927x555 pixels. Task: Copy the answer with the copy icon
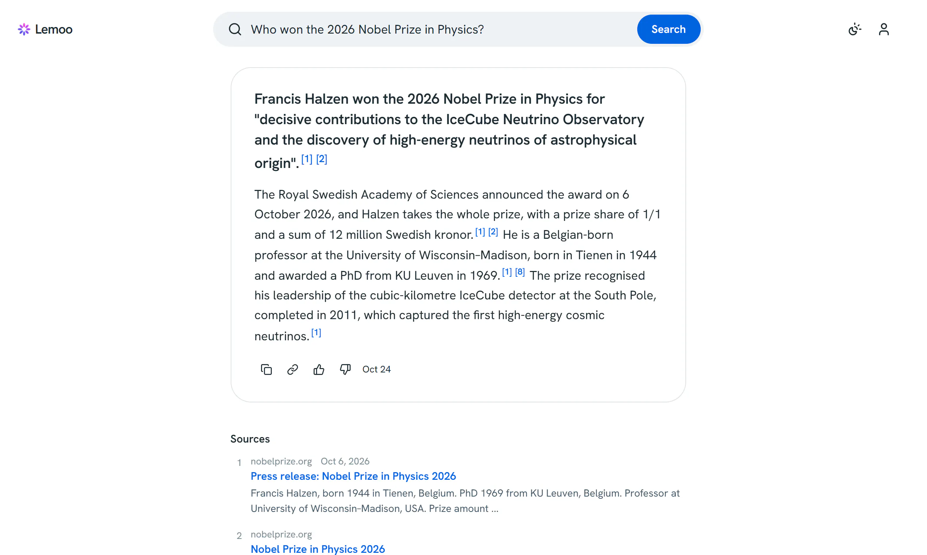(266, 370)
